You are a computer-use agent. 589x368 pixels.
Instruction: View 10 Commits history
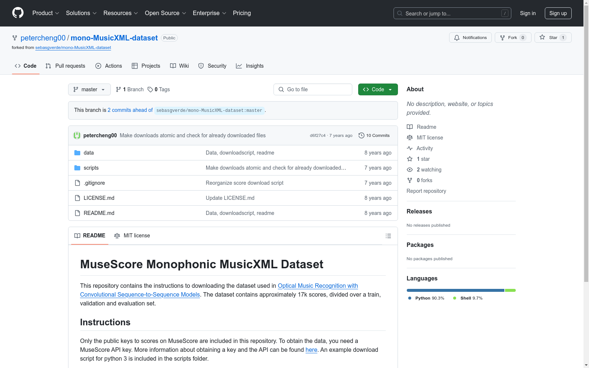374,135
